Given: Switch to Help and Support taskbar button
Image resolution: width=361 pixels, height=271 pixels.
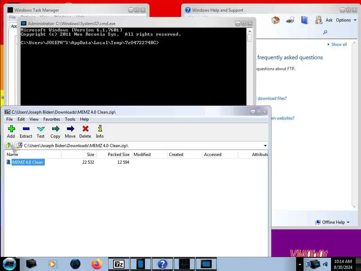Looking at the screenshot, I should click(x=162, y=264).
